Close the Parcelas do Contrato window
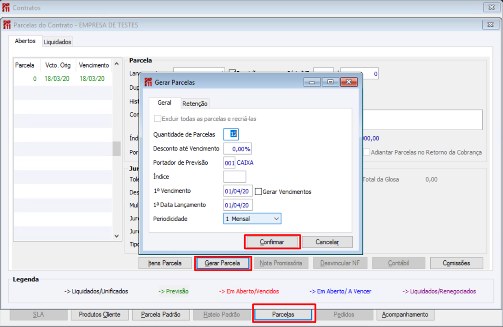The image size is (503, 327). click(491, 24)
